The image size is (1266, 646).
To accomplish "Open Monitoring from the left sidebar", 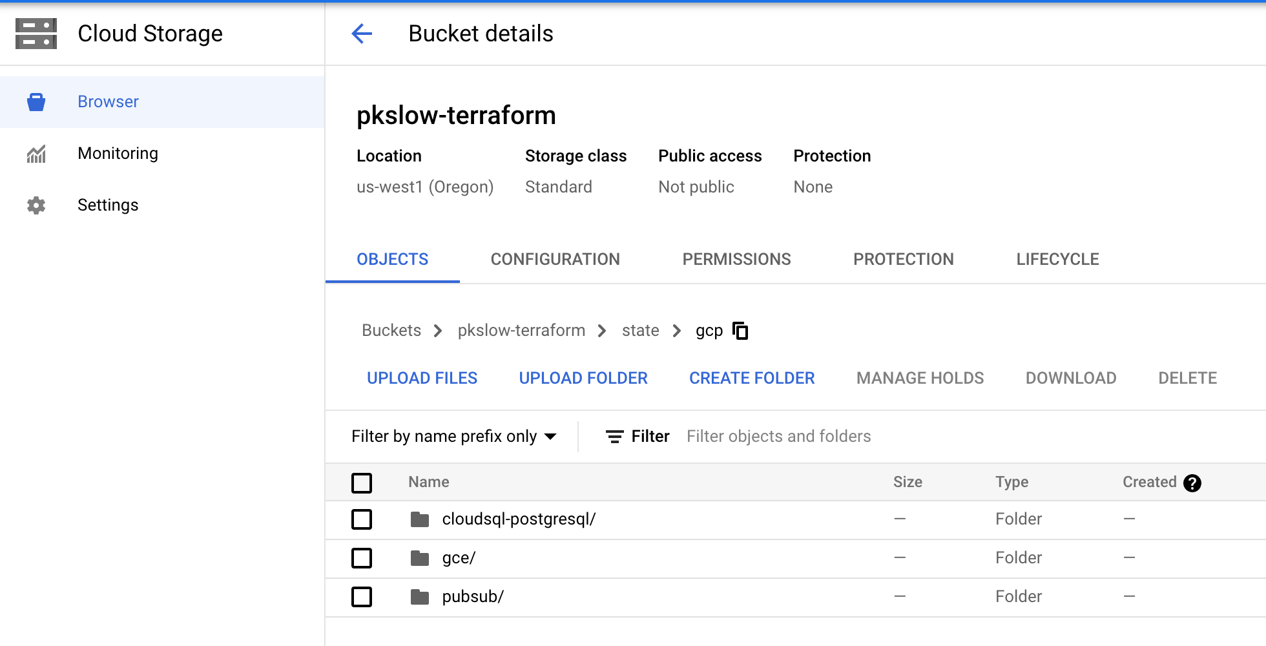I will point(118,153).
